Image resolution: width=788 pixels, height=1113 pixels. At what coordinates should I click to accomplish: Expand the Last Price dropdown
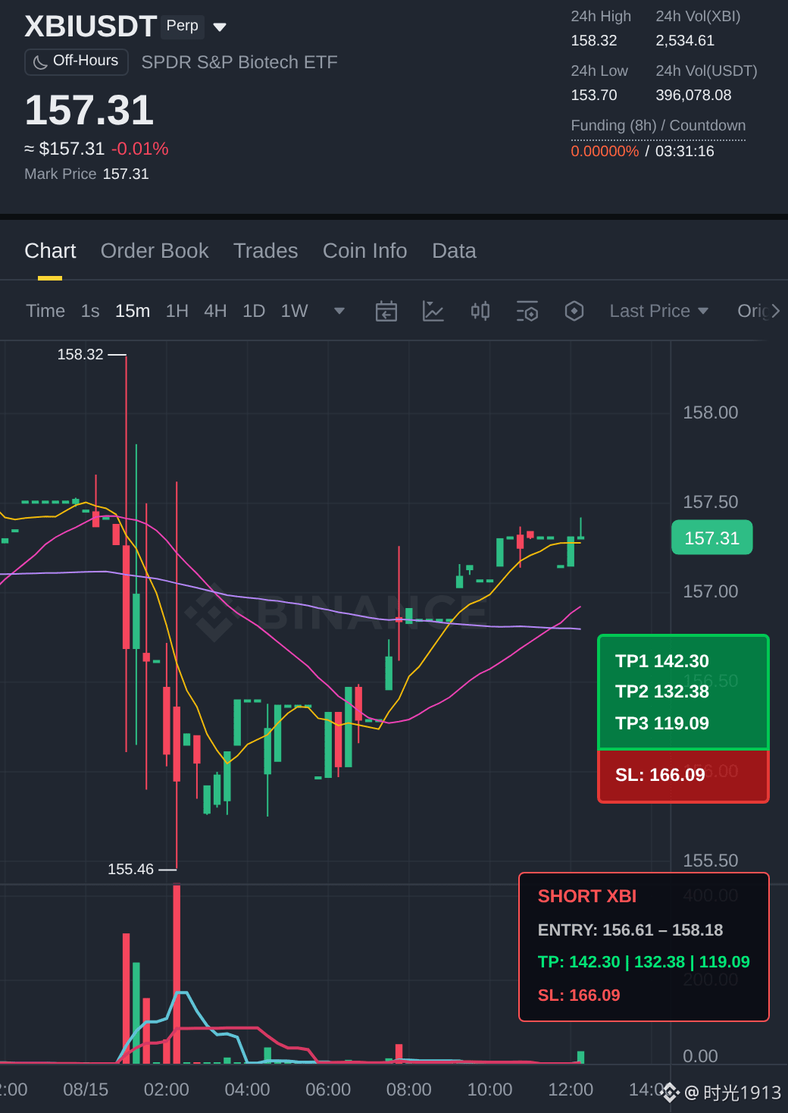pos(659,311)
